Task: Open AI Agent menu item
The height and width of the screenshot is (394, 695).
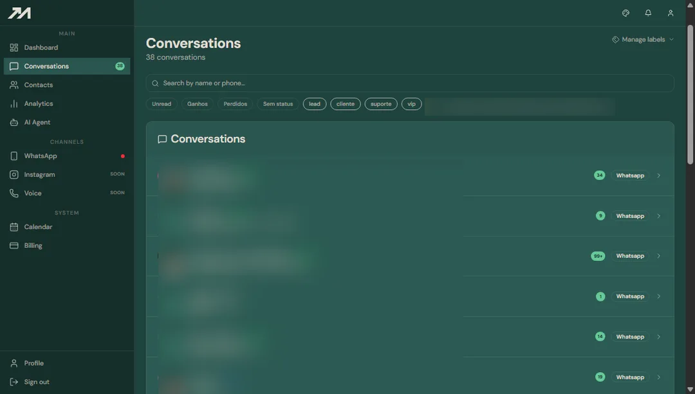Action: point(67,122)
